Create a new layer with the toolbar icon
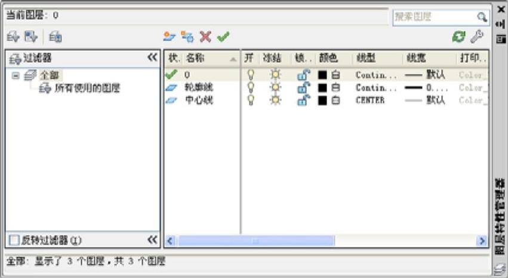The height and width of the screenshot is (278, 508). click(169, 36)
